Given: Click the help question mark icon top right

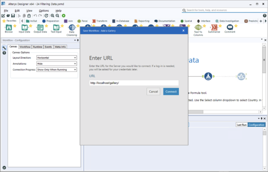Looking at the screenshot, I should click(265, 16).
